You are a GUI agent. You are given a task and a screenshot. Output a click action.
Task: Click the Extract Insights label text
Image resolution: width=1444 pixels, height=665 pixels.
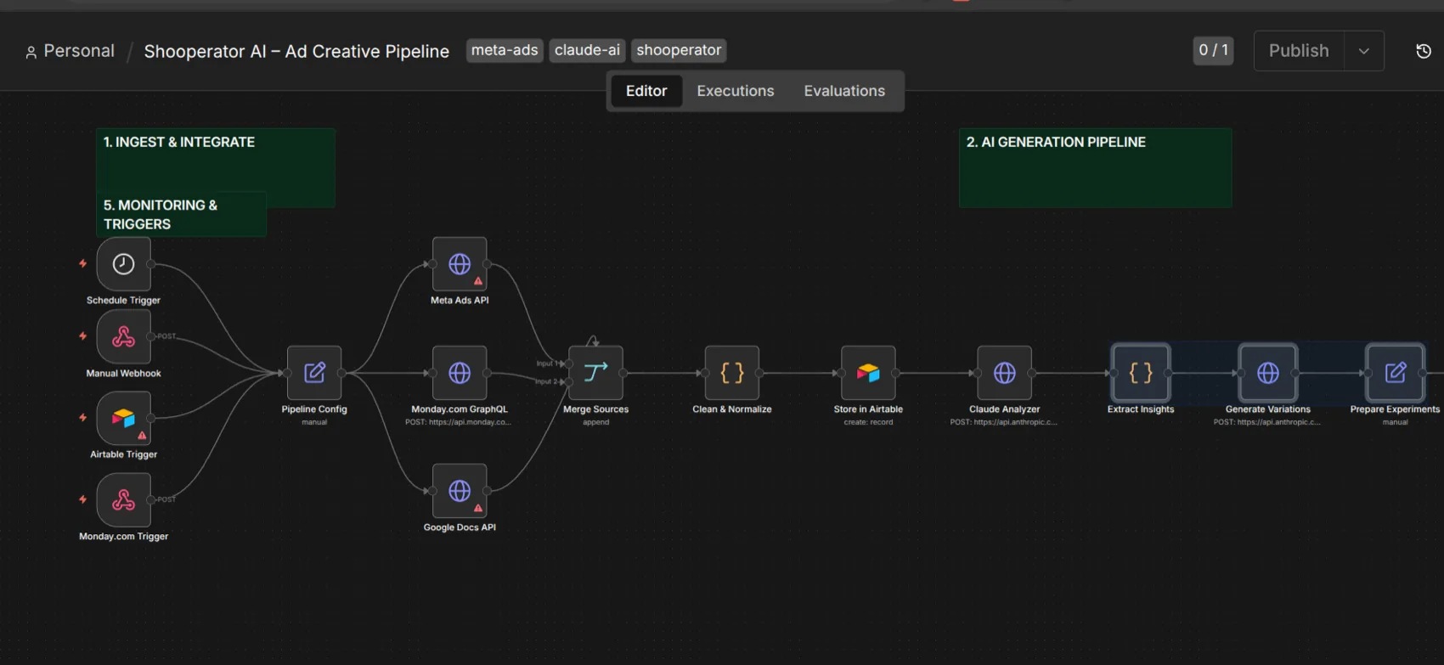click(1141, 409)
